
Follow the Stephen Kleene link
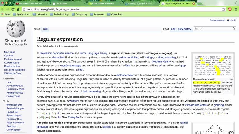[161, 61]
